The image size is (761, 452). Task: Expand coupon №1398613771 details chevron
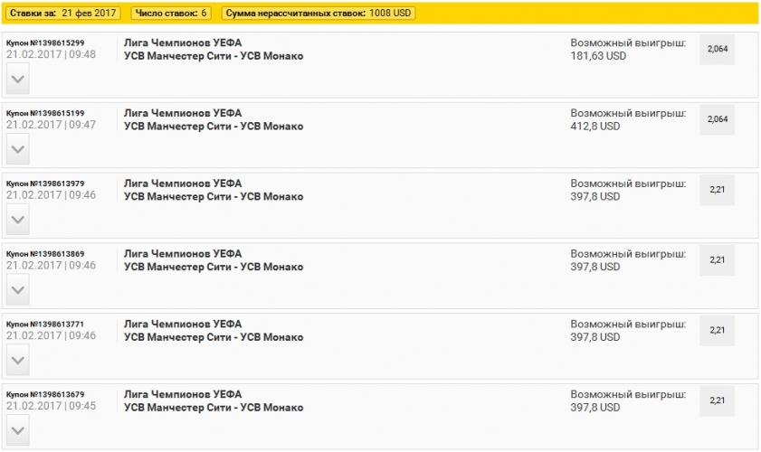click(18, 360)
